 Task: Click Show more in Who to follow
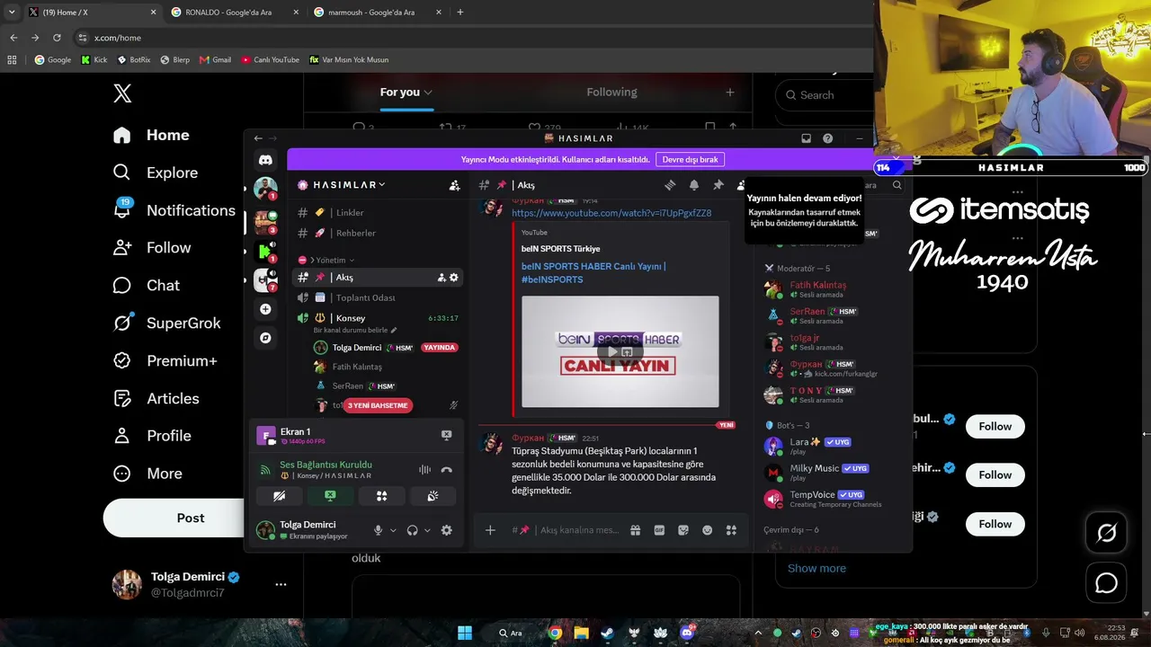click(816, 568)
